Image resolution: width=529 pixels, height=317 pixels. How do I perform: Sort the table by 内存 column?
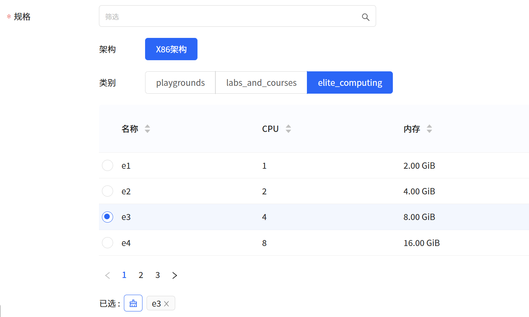pyautogui.click(x=429, y=129)
